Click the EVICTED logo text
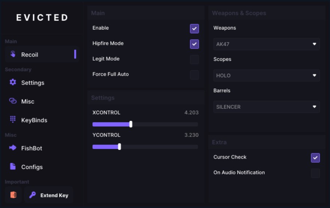 42,18
